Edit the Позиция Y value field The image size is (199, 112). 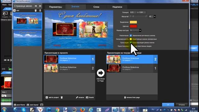pyautogui.click(x=142, y=12)
